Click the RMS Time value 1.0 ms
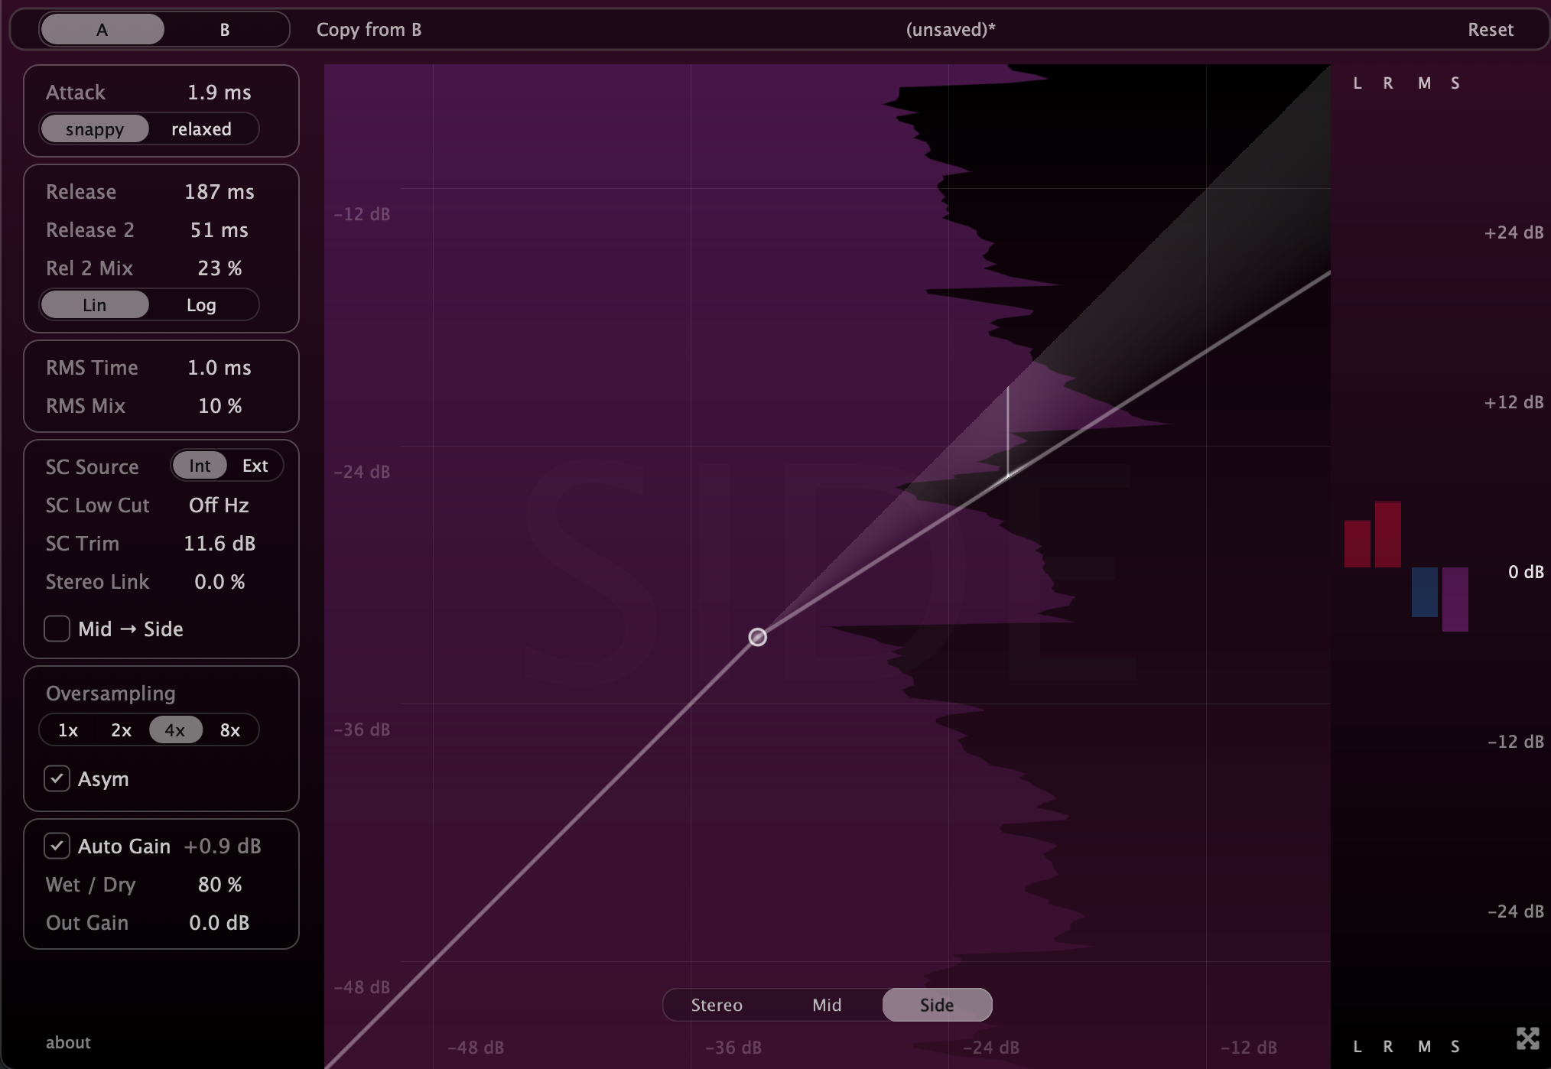 point(219,368)
